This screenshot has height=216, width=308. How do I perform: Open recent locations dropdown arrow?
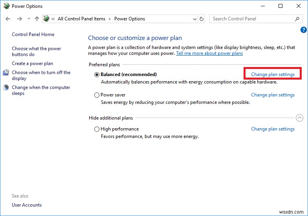coord(29,19)
